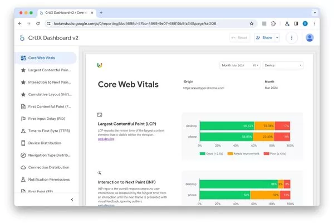
Task: Click star icon beside Largest Contentful Paint
Action: pyautogui.click(x=23, y=70)
